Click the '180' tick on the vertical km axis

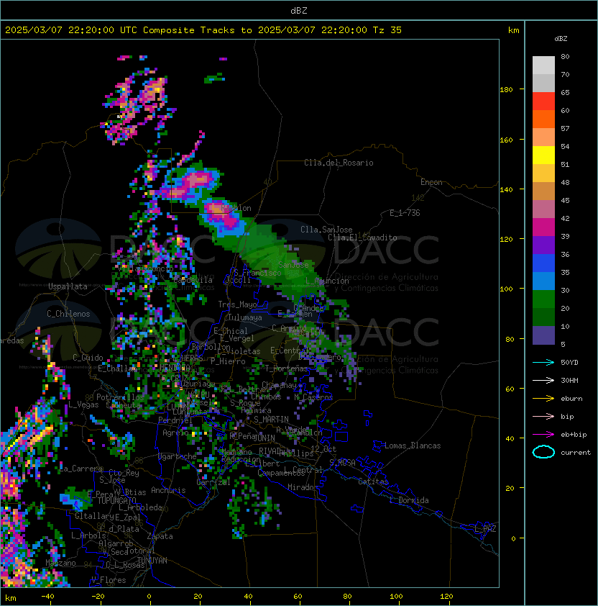click(506, 90)
